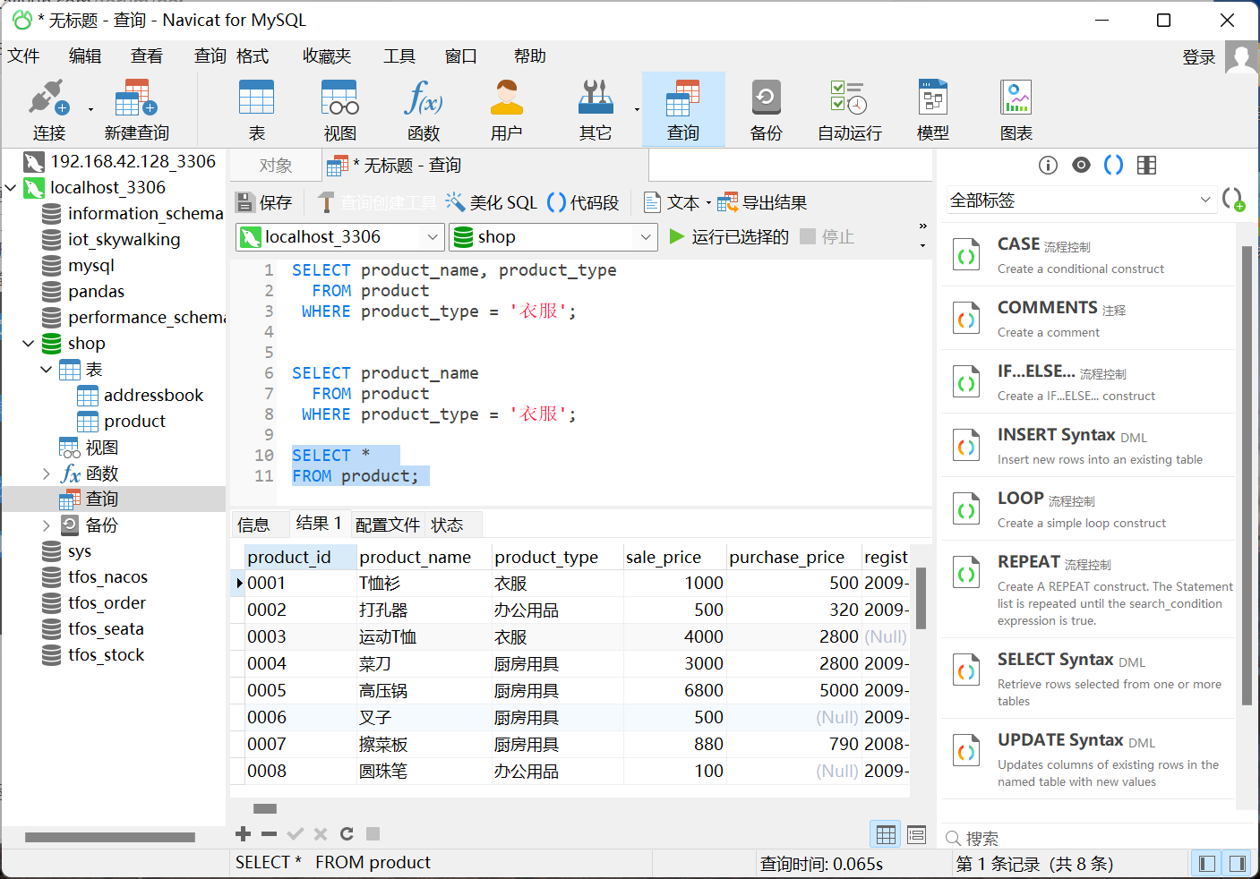Switch to form view in results
The height and width of the screenshot is (879, 1260).
[916, 834]
